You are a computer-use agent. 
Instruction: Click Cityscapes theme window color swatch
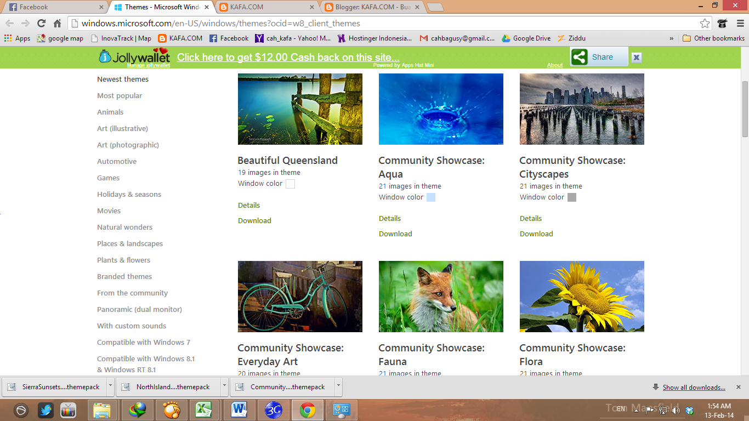(x=572, y=197)
